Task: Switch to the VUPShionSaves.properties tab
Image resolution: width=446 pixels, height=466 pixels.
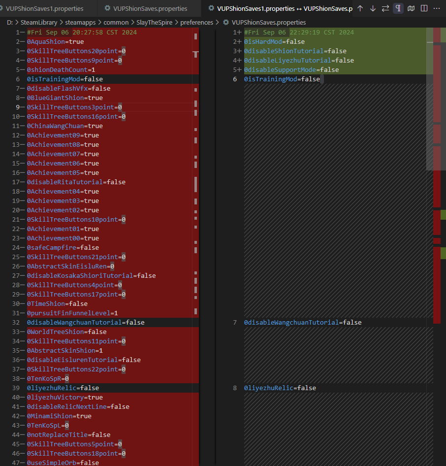Action: (150, 8)
